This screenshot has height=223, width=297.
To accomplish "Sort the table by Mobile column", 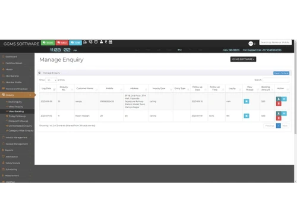I will pyautogui.click(x=111, y=89).
